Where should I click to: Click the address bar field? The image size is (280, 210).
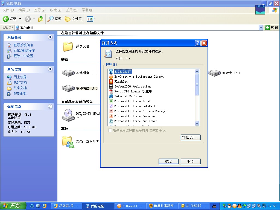tap(137, 28)
